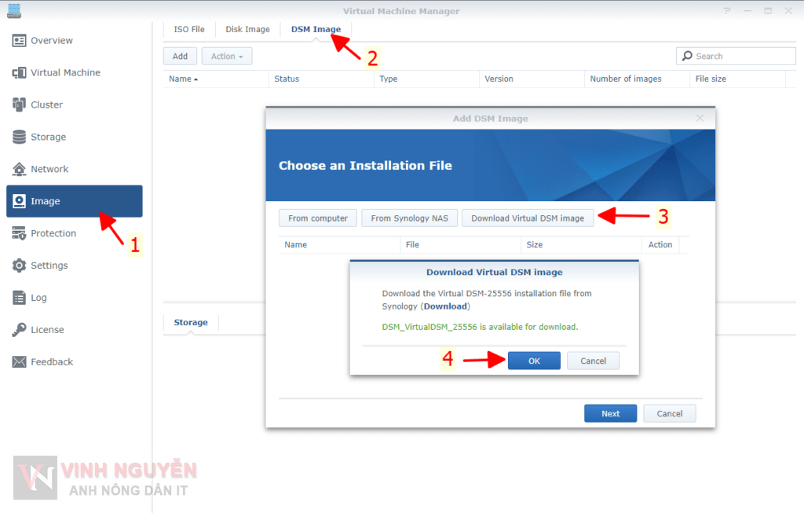Open Settings gear in sidebar
This screenshot has width=804, height=513.
pyautogui.click(x=19, y=266)
